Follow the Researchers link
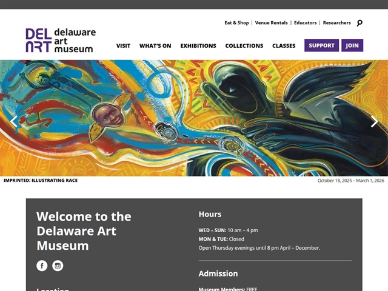This screenshot has width=388, height=291. (x=337, y=23)
